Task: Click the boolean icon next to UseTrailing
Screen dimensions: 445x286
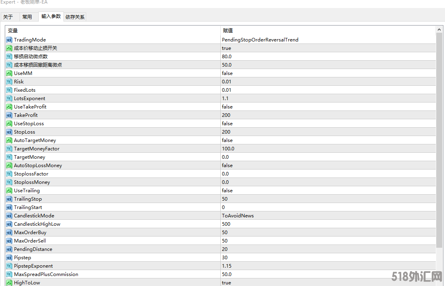Action: pyautogui.click(x=9, y=190)
